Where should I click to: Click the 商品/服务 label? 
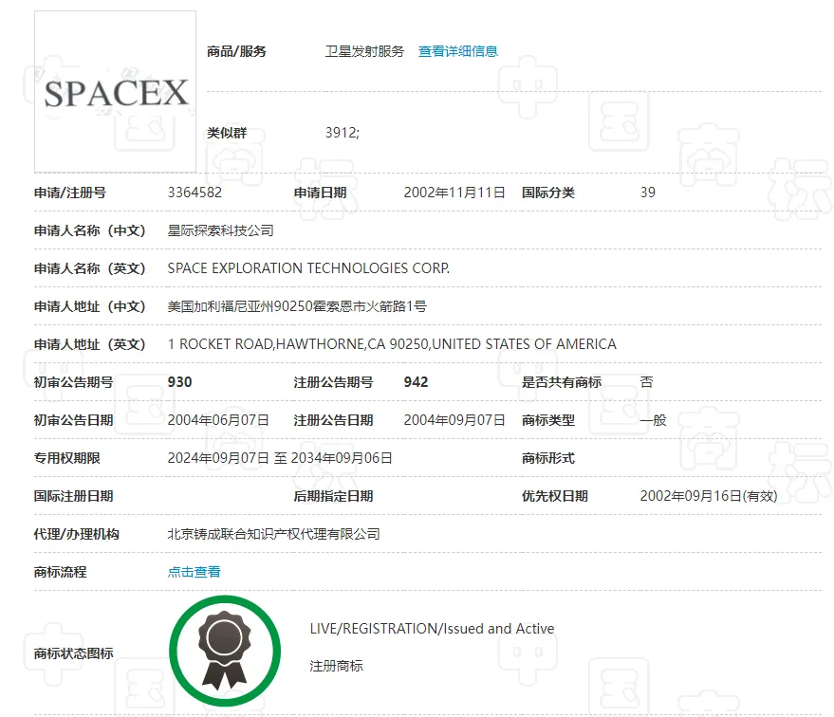click(x=236, y=51)
